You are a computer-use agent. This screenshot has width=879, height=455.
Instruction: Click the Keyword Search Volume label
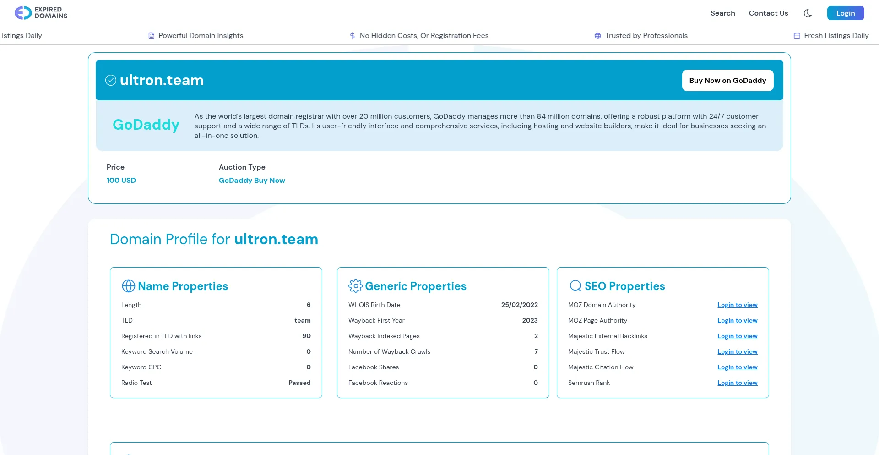point(157,351)
